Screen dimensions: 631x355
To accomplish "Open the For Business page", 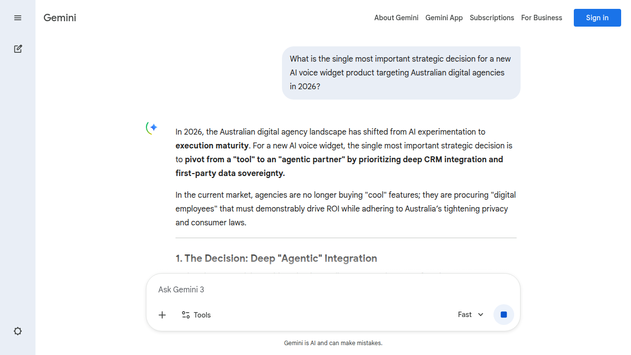I will [x=541, y=18].
